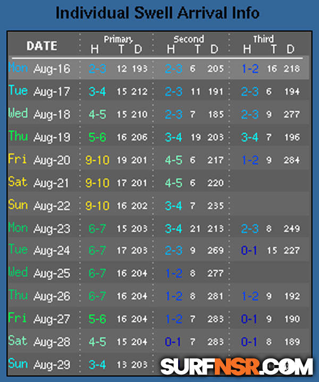The width and height of the screenshot is (319, 382).
Task: Click primary height 5-6 on Fri Aug-27
Action: pos(97,319)
